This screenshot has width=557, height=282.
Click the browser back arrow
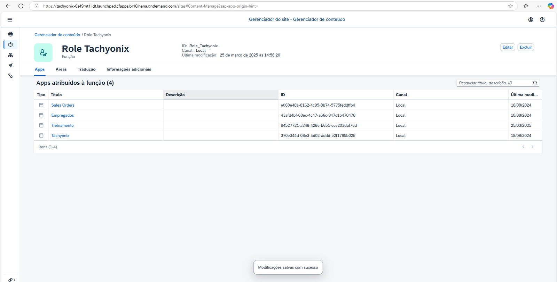[8, 6]
